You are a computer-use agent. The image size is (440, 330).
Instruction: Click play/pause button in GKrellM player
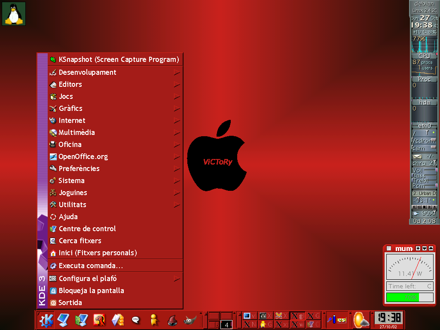tap(419, 207)
